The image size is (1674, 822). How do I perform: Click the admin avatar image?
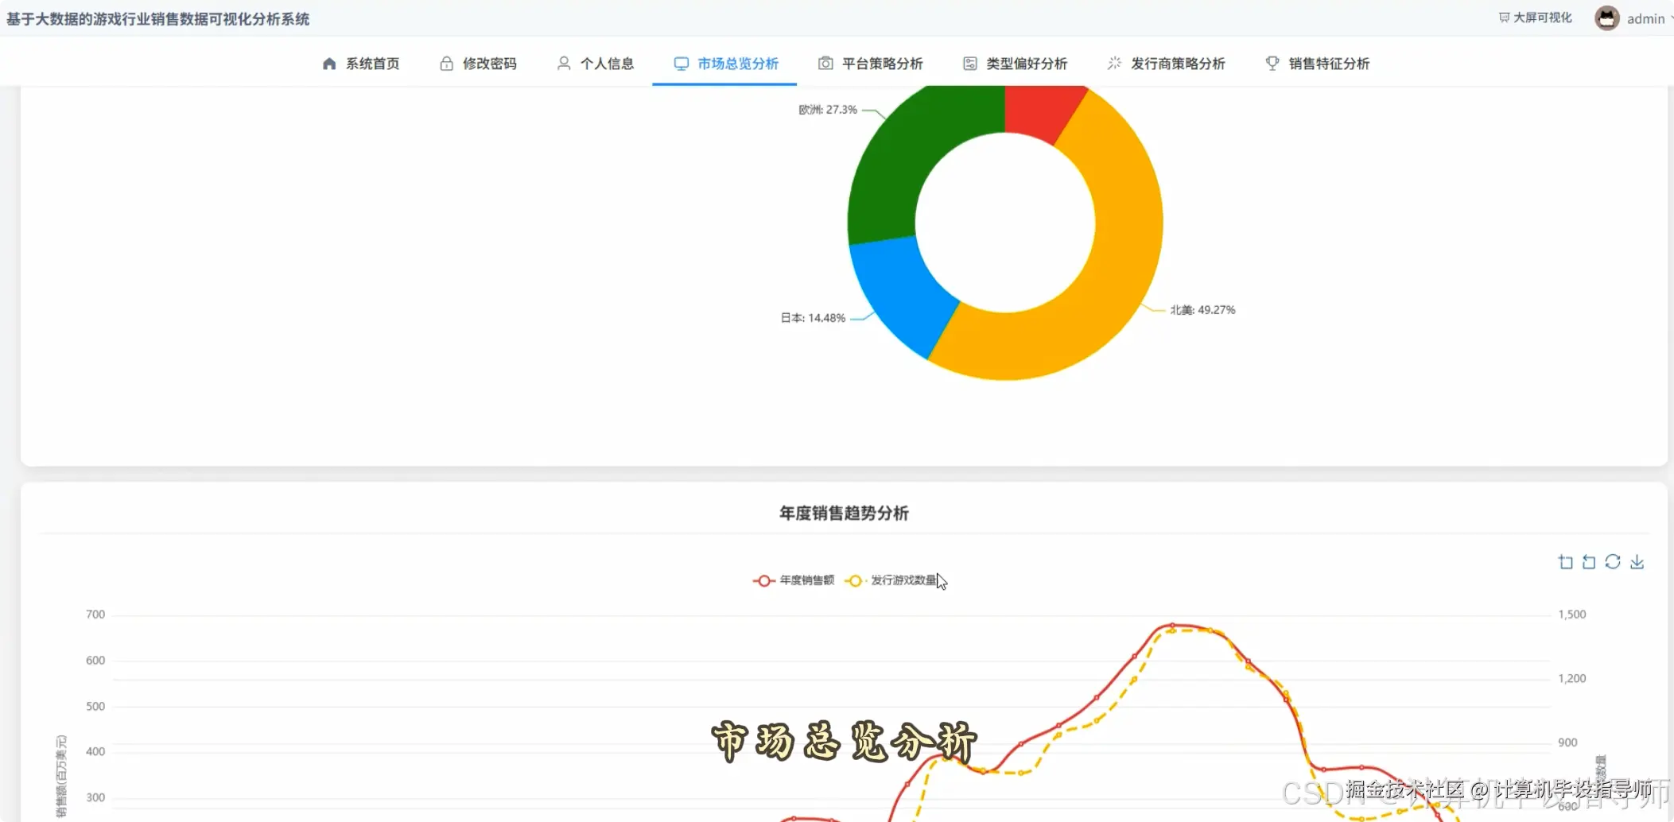coord(1607,18)
